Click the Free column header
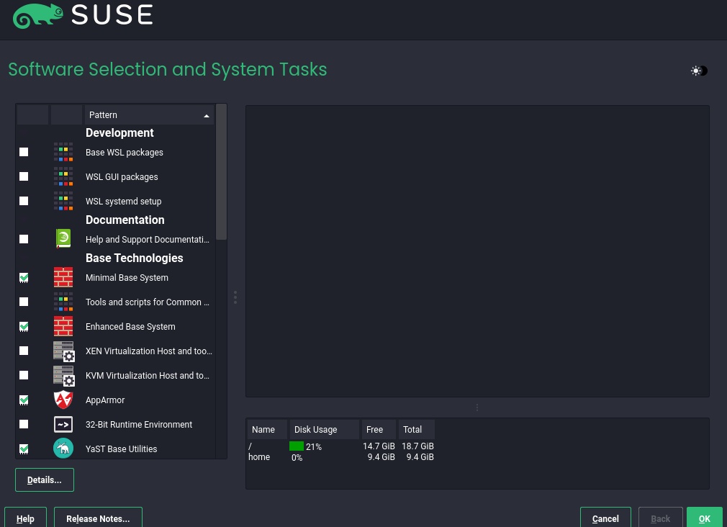Viewport: 727px width, 527px height. (379, 430)
